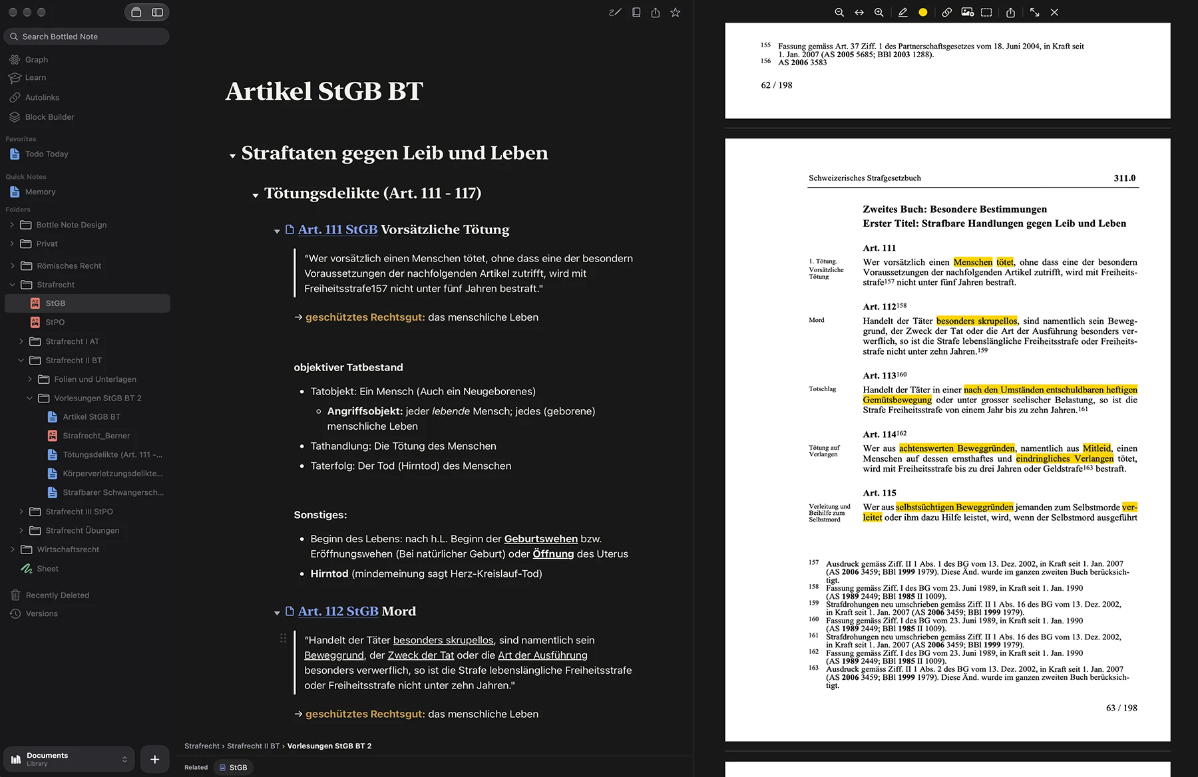
Task: Zoom out of the PDF viewer
Action: click(839, 12)
